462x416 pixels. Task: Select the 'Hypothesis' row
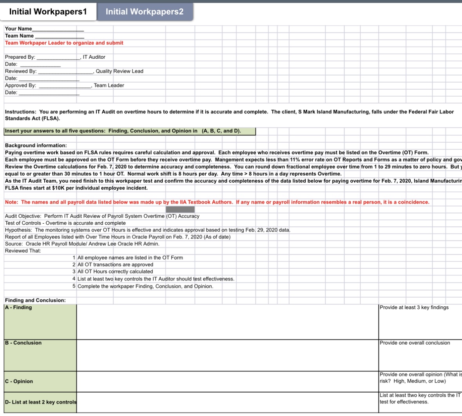(148, 230)
